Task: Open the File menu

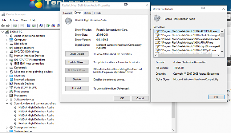Action: coord(4,20)
